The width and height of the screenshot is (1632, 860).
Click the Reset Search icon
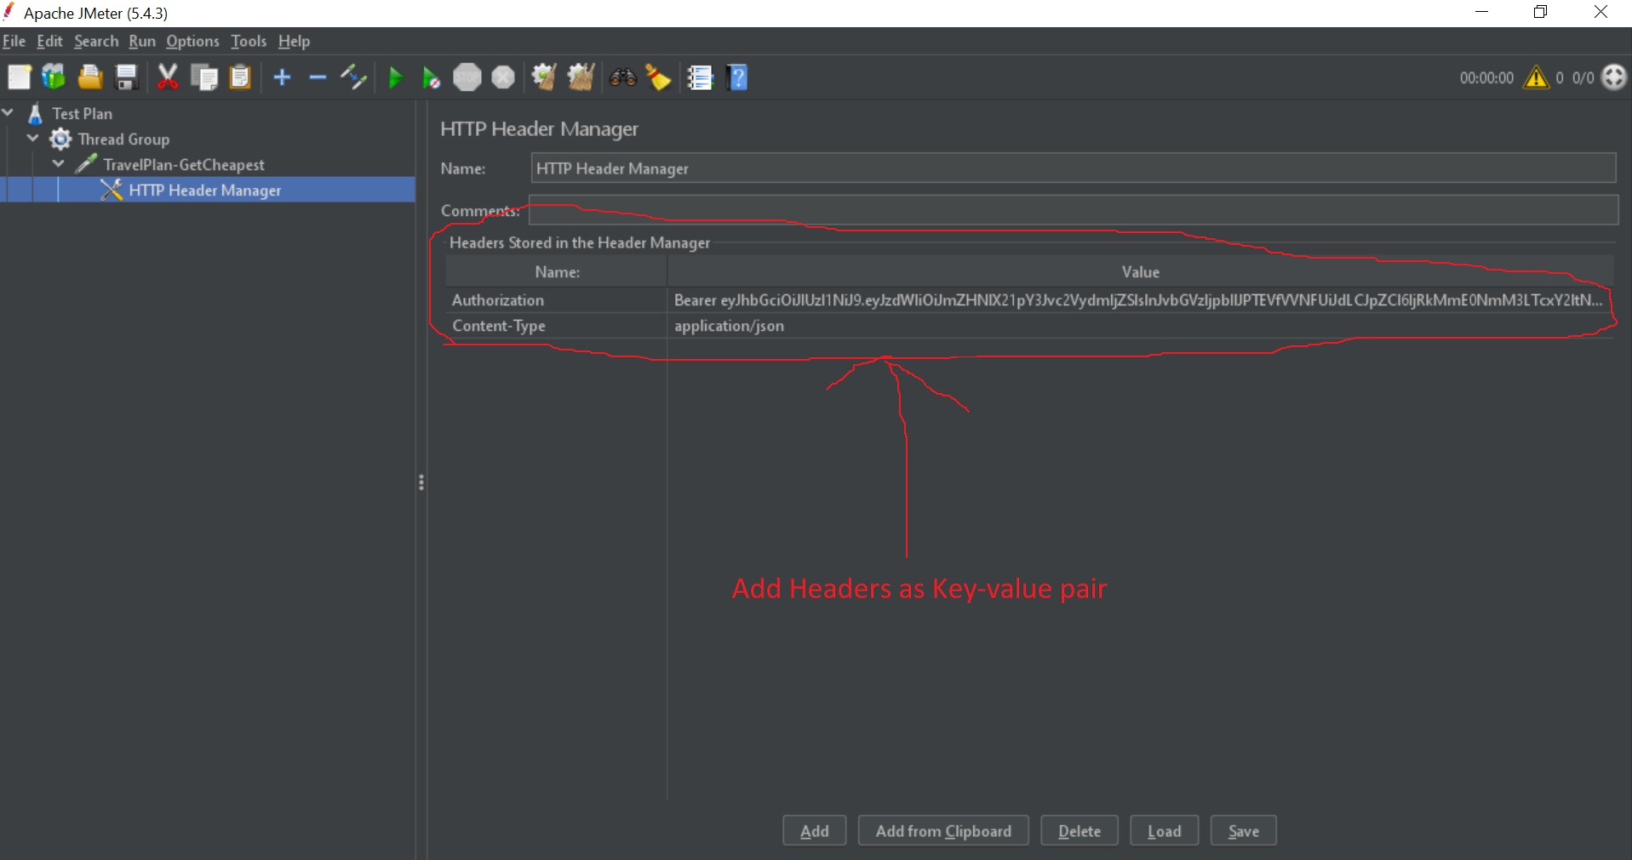point(658,77)
